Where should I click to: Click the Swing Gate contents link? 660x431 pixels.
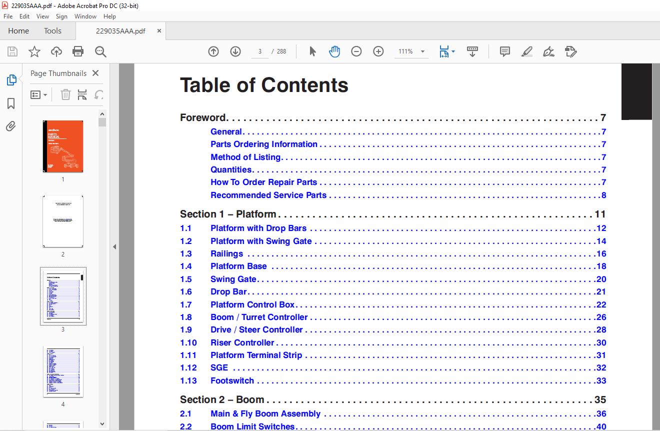click(x=233, y=279)
